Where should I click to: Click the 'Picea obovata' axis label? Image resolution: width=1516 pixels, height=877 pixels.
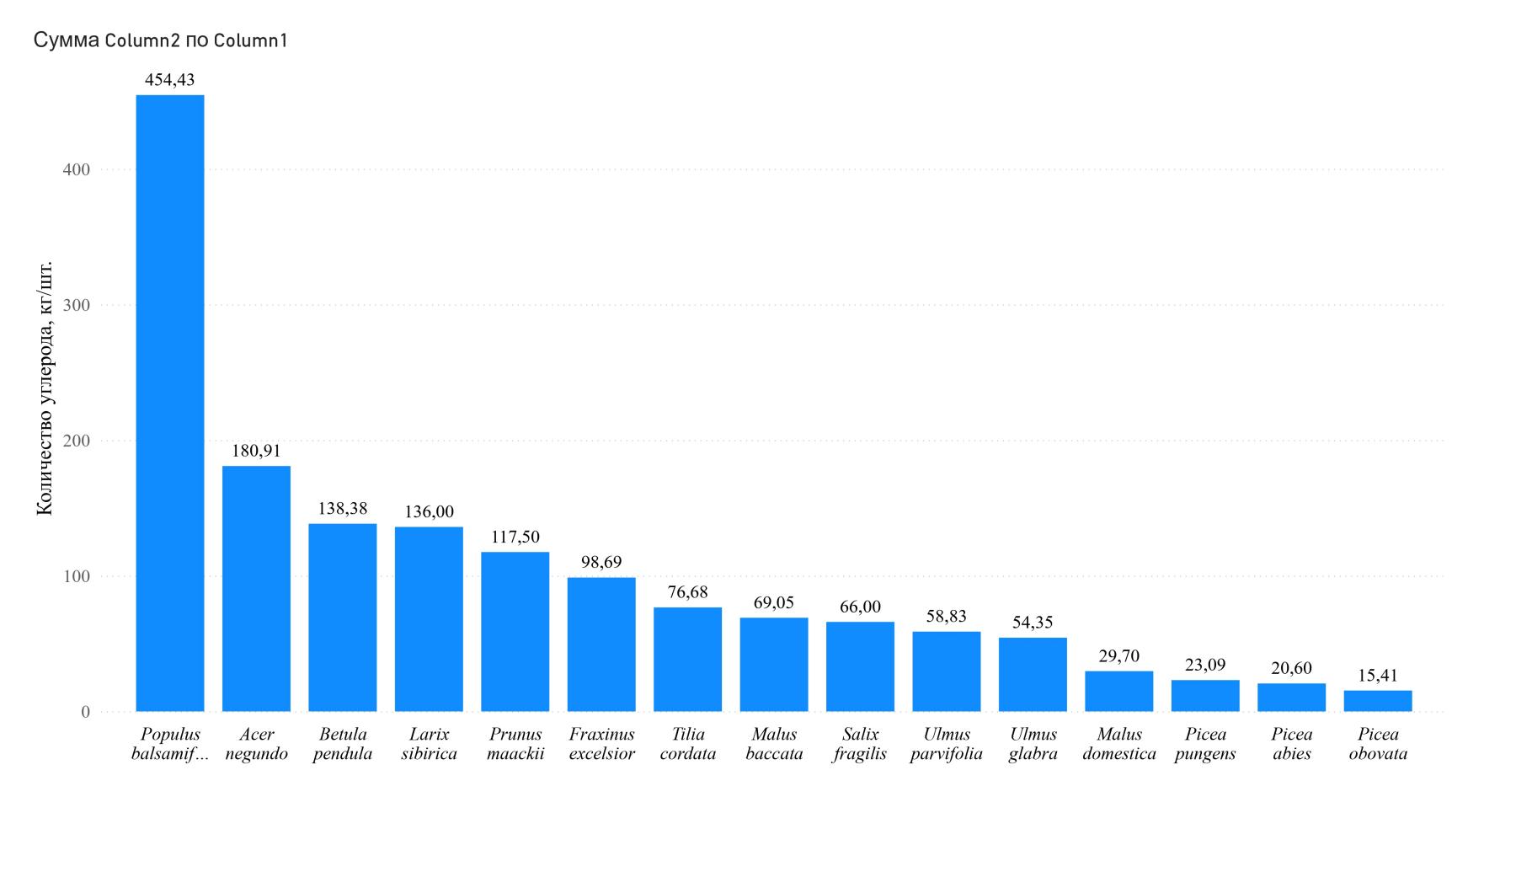tap(1378, 744)
